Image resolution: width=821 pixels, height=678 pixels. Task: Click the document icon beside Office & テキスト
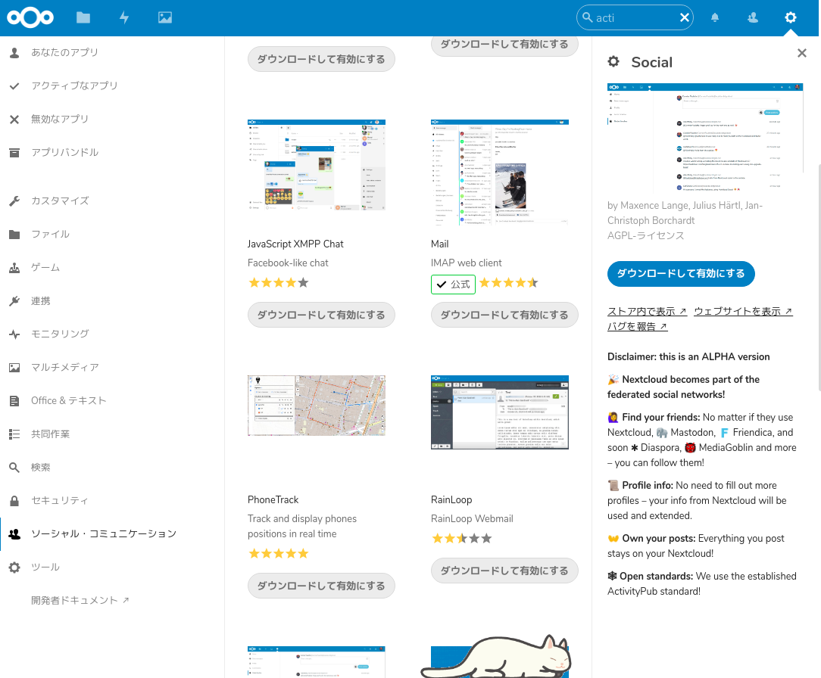point(14,401)
